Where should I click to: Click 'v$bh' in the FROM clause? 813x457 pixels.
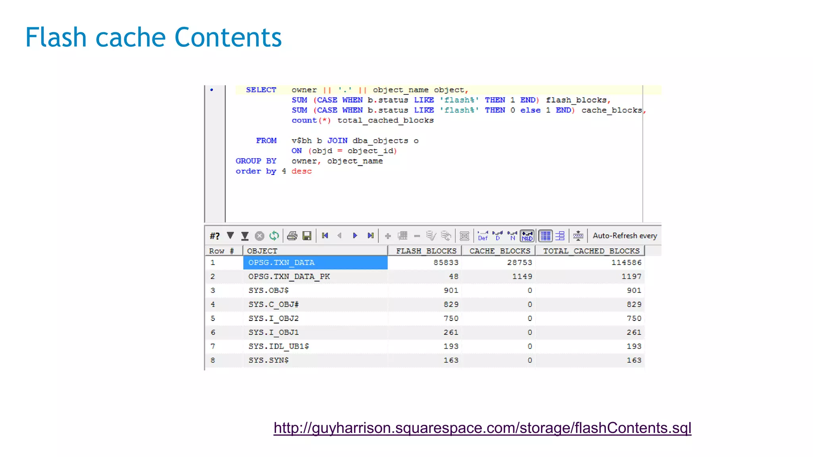(x=302, y=140)
